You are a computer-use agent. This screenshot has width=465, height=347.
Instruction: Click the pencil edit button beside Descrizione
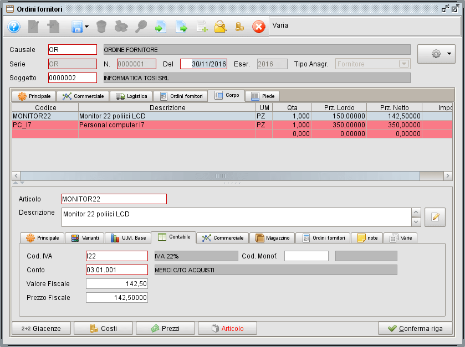click(435, 217)
